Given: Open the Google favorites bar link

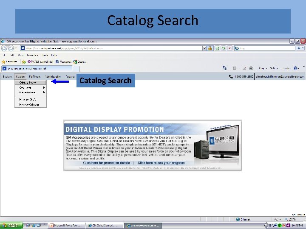Looking at the screenshot, I should (79, 62).
